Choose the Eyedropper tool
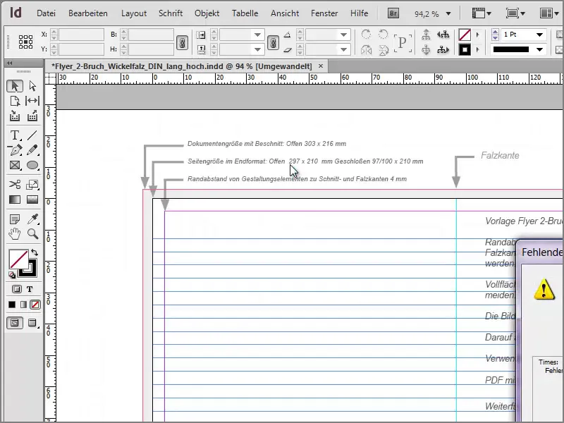 (x=32, y=219)
